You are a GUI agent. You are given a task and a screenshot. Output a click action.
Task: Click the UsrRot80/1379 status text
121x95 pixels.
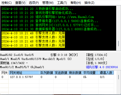point(31,59)
